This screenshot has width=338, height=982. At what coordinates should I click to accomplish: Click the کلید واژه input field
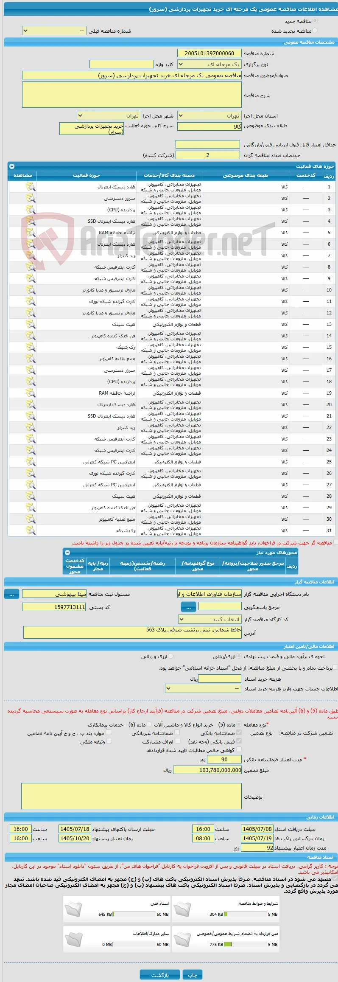coord(122,64)
